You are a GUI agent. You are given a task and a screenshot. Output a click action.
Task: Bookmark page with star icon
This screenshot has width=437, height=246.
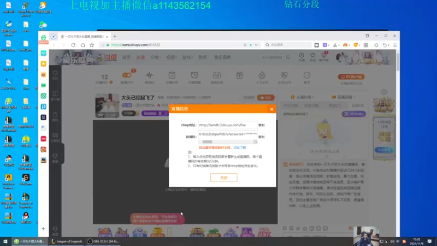click(x=92, y=45)
